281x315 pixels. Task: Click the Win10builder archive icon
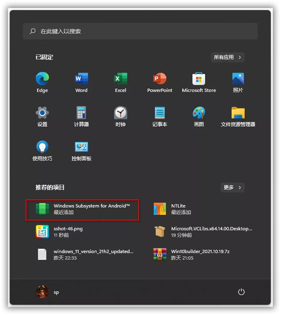[160, 254]
